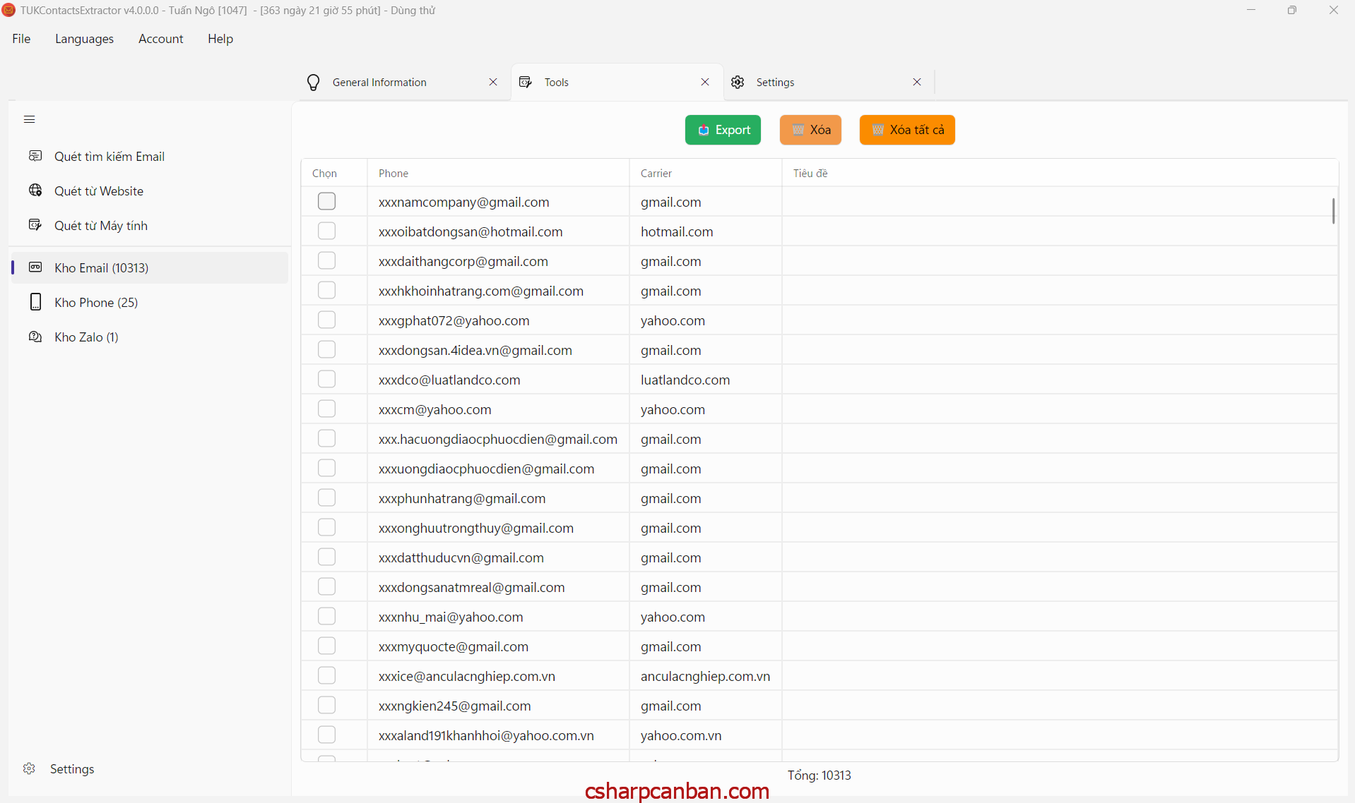Close the Settings tab

coord(916,83)
